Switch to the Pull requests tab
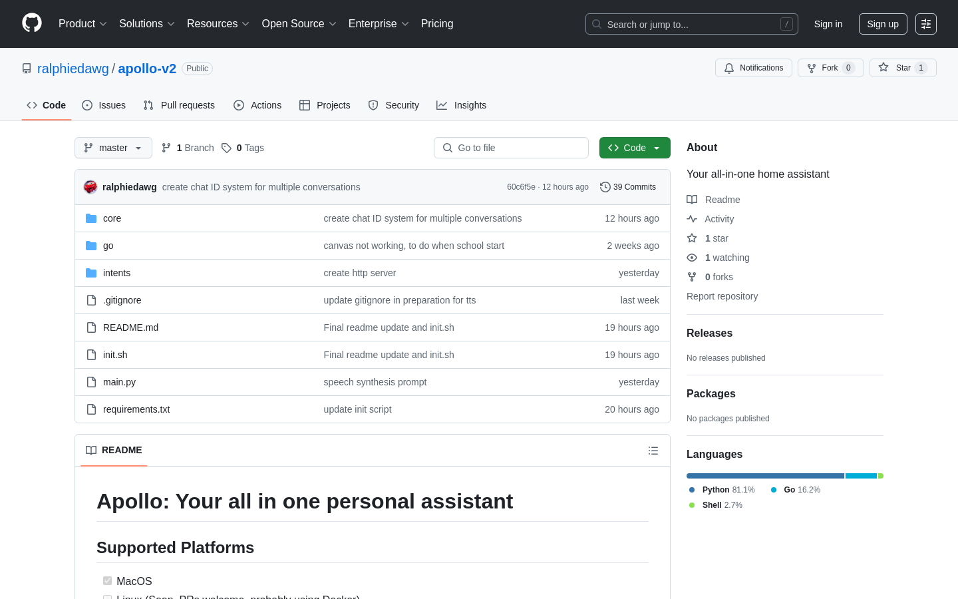This screenshot has width=958, height=599. (179, 105)
